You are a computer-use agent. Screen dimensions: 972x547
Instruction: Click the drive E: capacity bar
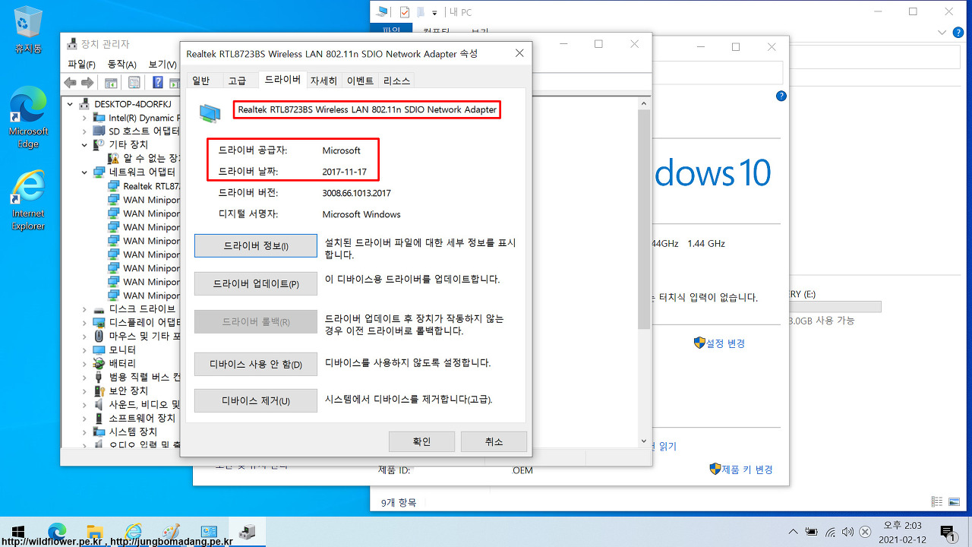tap(835, 307)
